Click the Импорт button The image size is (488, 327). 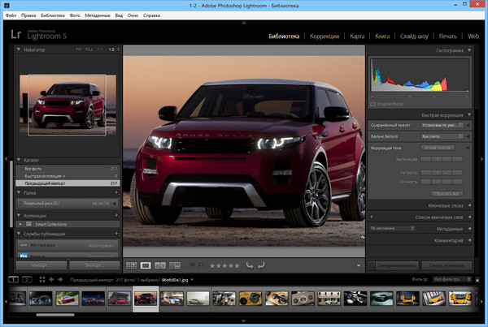(40, 265)
